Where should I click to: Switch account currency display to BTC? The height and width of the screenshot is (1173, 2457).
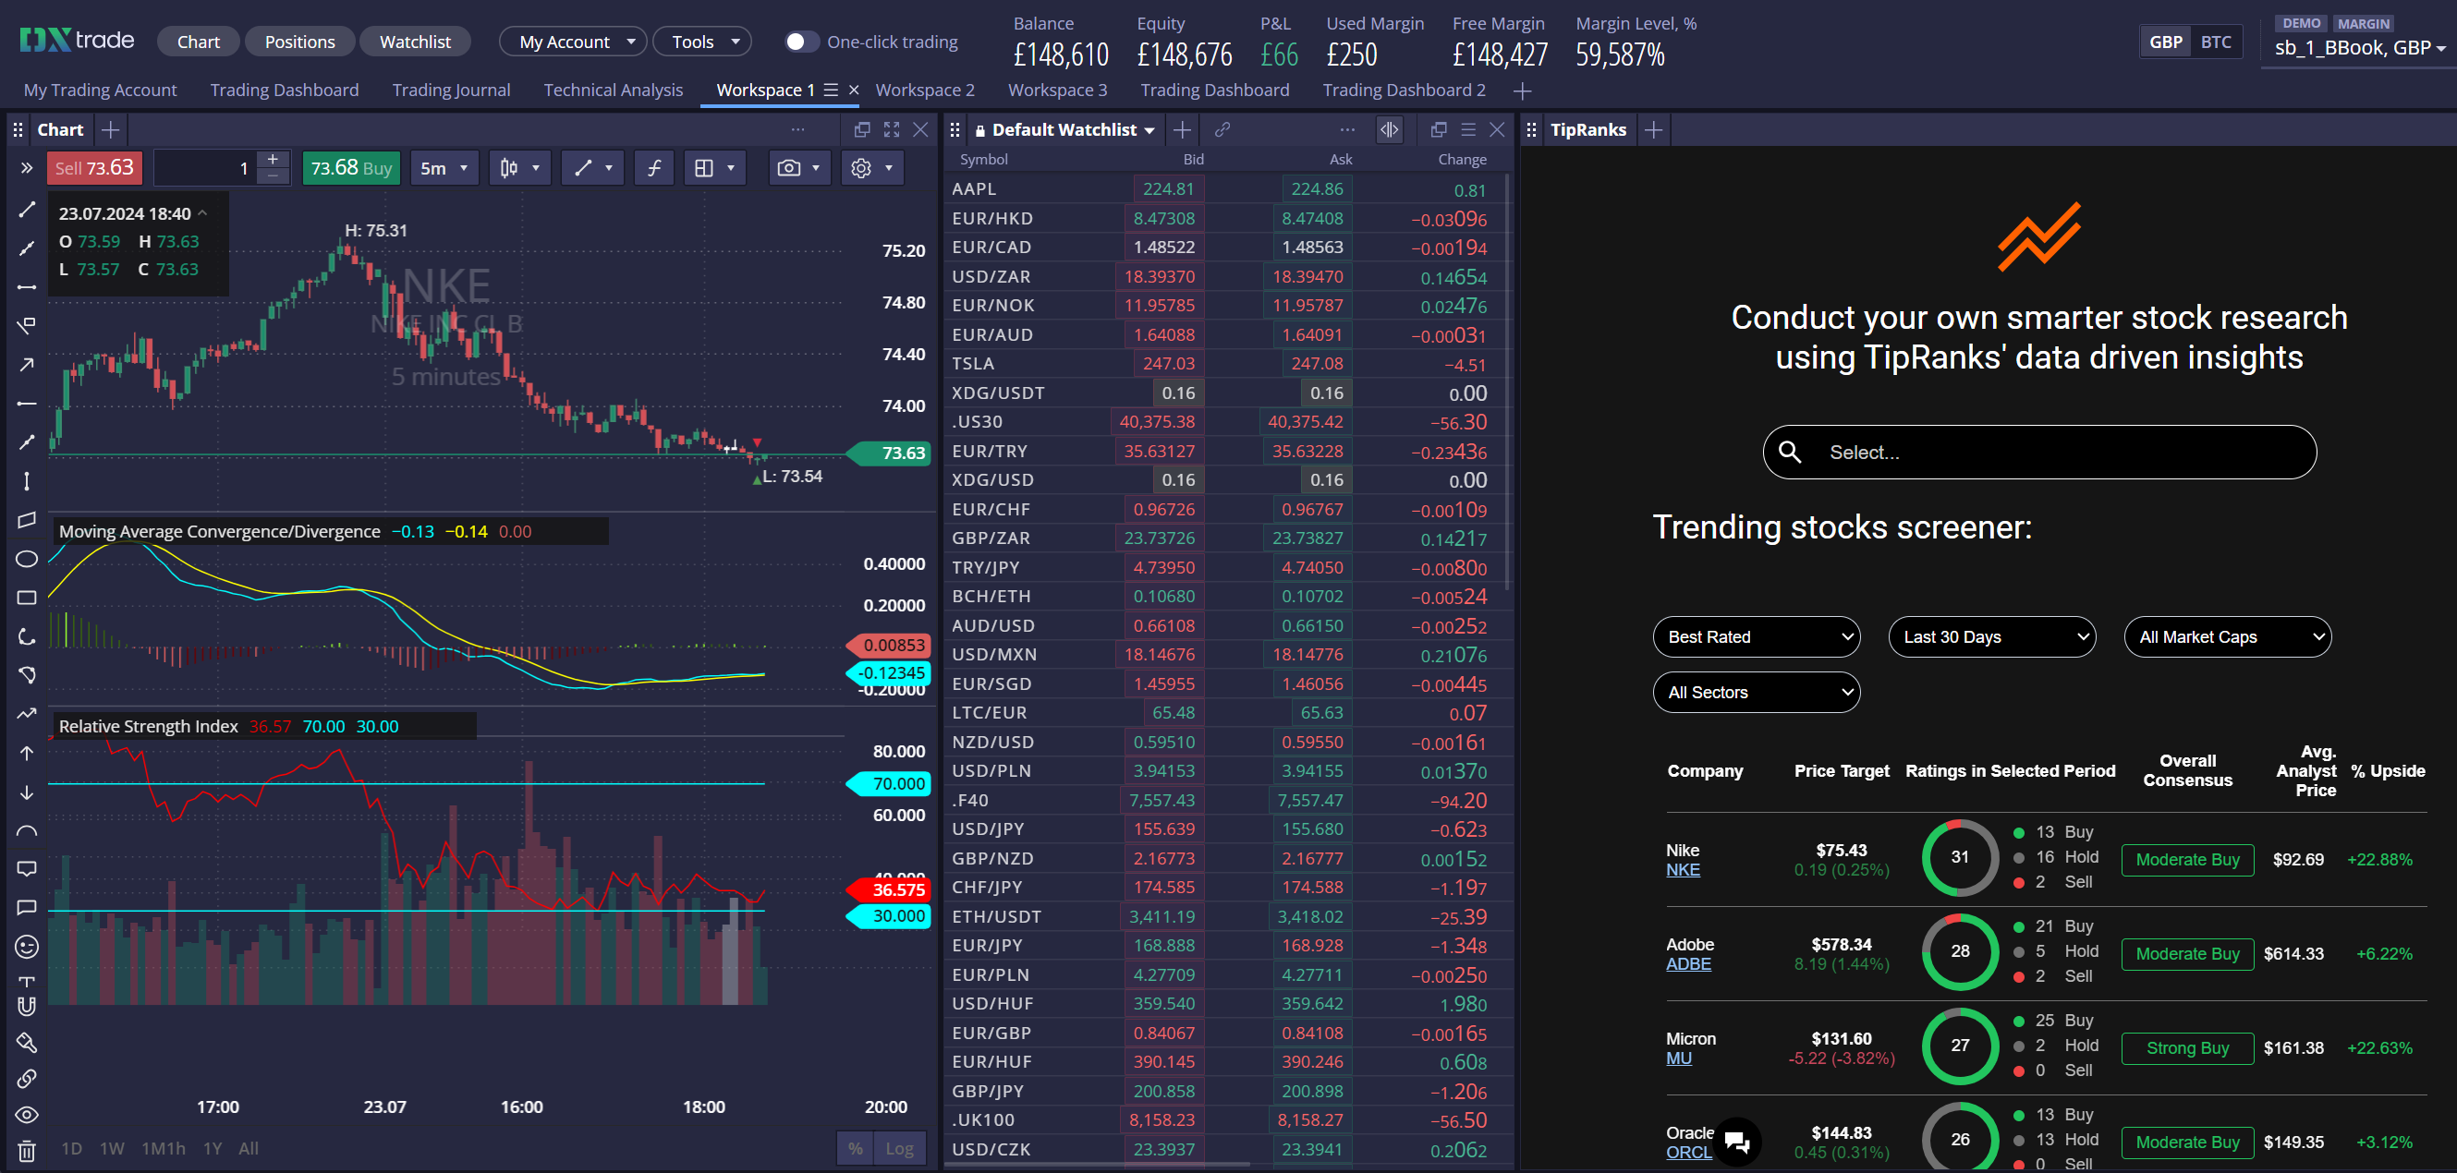pos(2217,41)
